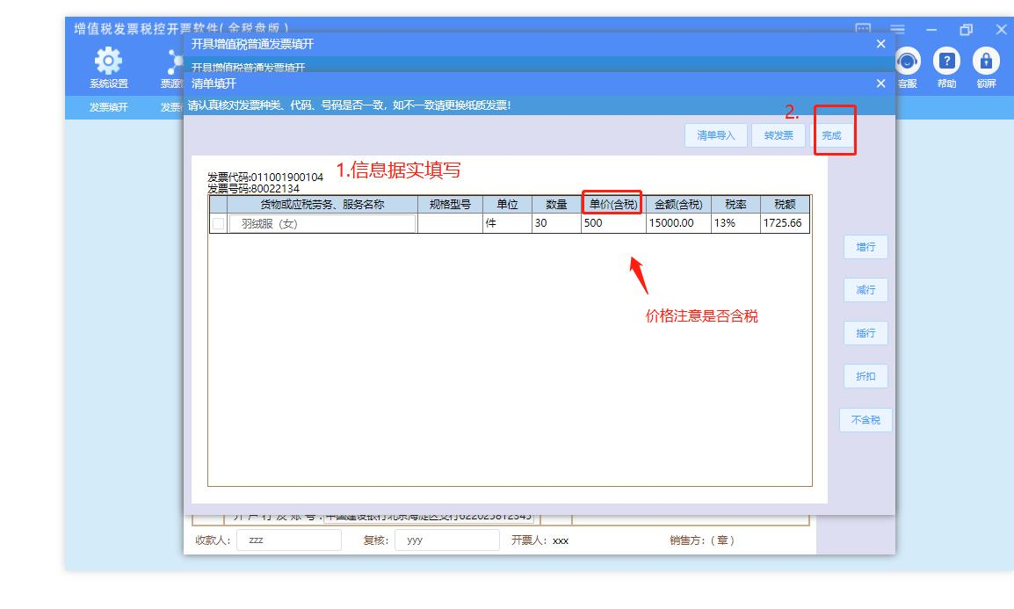Click the 收款人 field containing zzz
Viewport: 1014px width, 609px height.
pos(288,540)
